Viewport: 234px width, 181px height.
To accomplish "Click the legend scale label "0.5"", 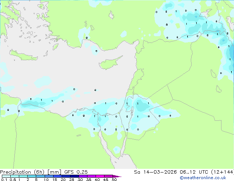I will tap(13, 180).
